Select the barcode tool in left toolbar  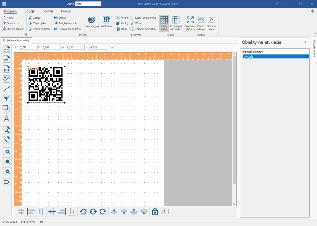[x=6, y=69]
